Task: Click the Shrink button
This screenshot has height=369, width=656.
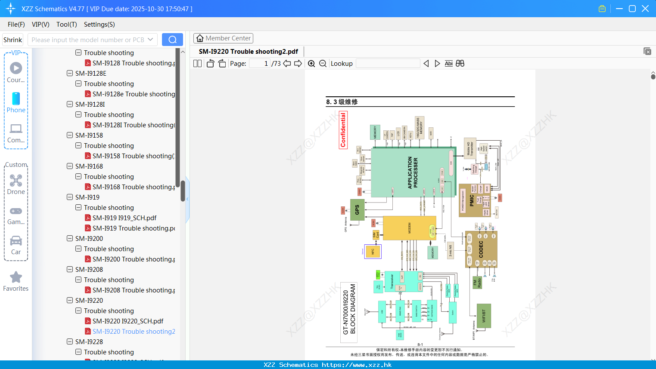Action: 13,40
